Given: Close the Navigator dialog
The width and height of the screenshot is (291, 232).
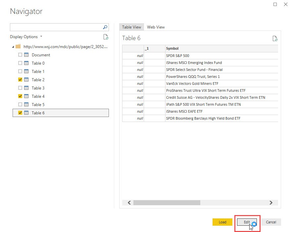Looking at the screenshot, I should (286, 4).
